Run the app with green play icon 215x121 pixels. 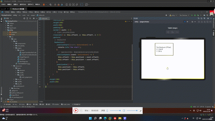click(192, 15)
